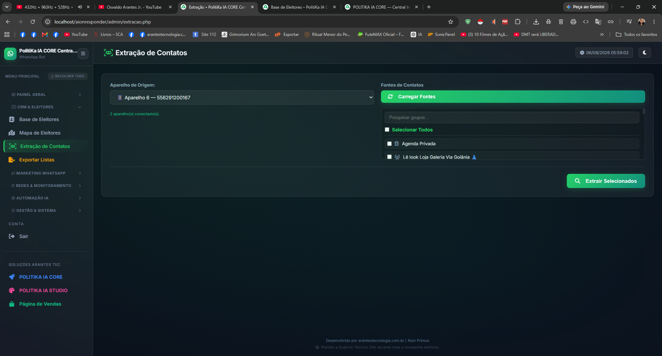Click RECOLHER TUDO button

(68, 76)
